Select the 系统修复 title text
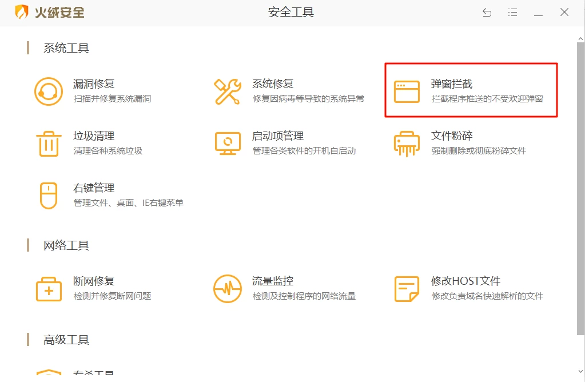 pyautogui.click(x=273, y=84)
